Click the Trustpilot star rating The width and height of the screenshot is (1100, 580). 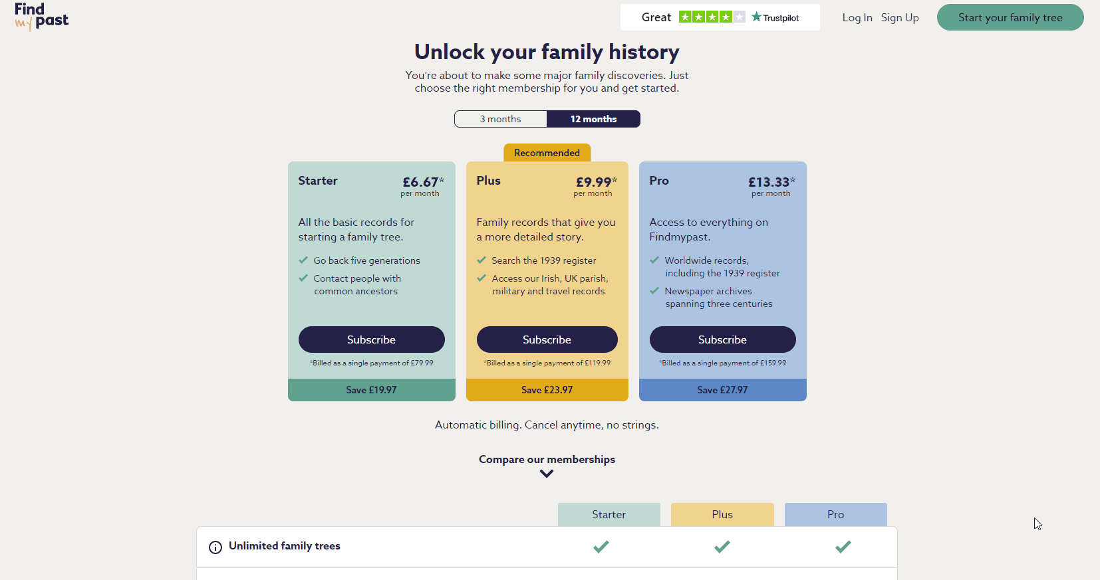711,17
